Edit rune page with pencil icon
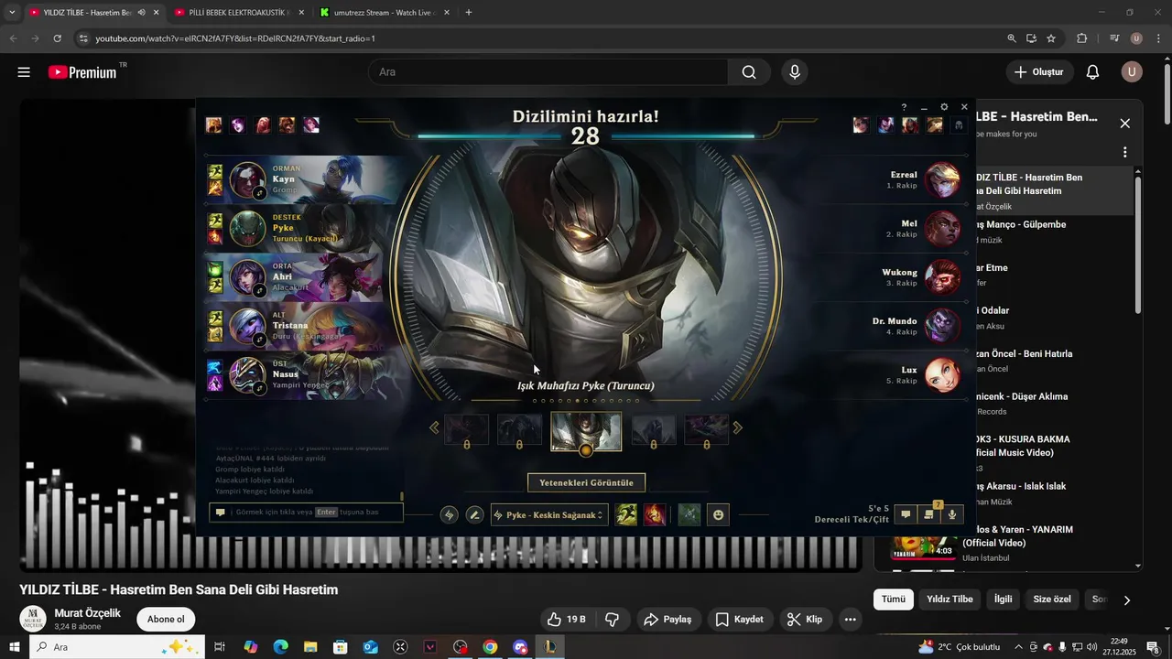 (474, 515)
